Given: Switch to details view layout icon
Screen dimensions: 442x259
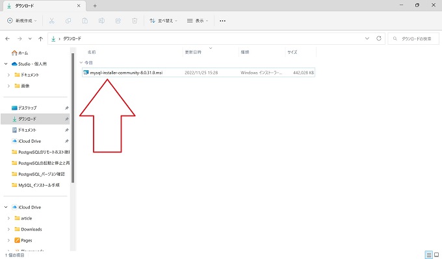Looking at the screenshot, I should (429, 255).
